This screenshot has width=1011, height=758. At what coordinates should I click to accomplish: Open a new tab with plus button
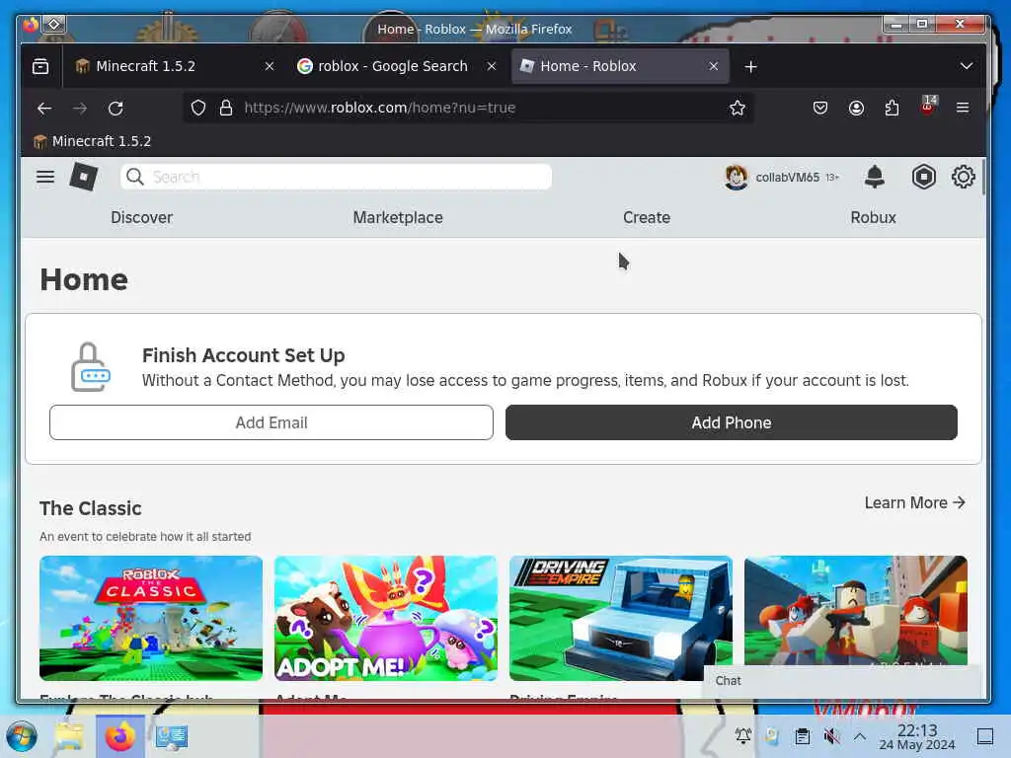click(750, 66)
